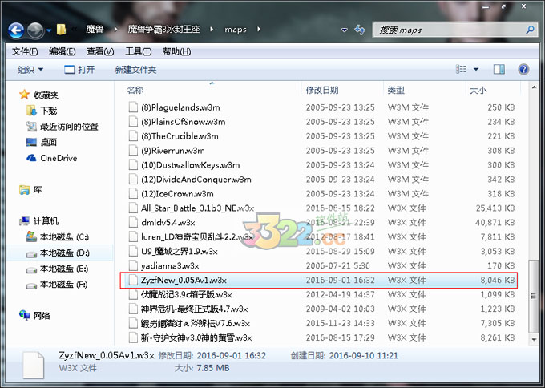
Task: Click the greyed Forward arrow button
Action: pos(35,30)
